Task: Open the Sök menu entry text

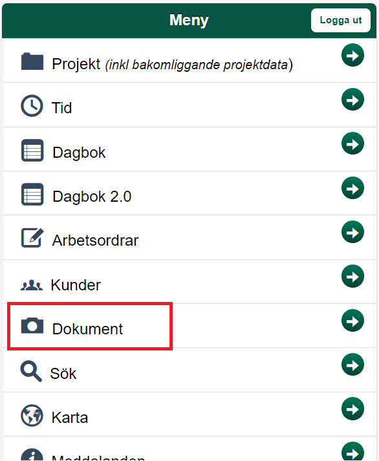Action: [63, 373]
